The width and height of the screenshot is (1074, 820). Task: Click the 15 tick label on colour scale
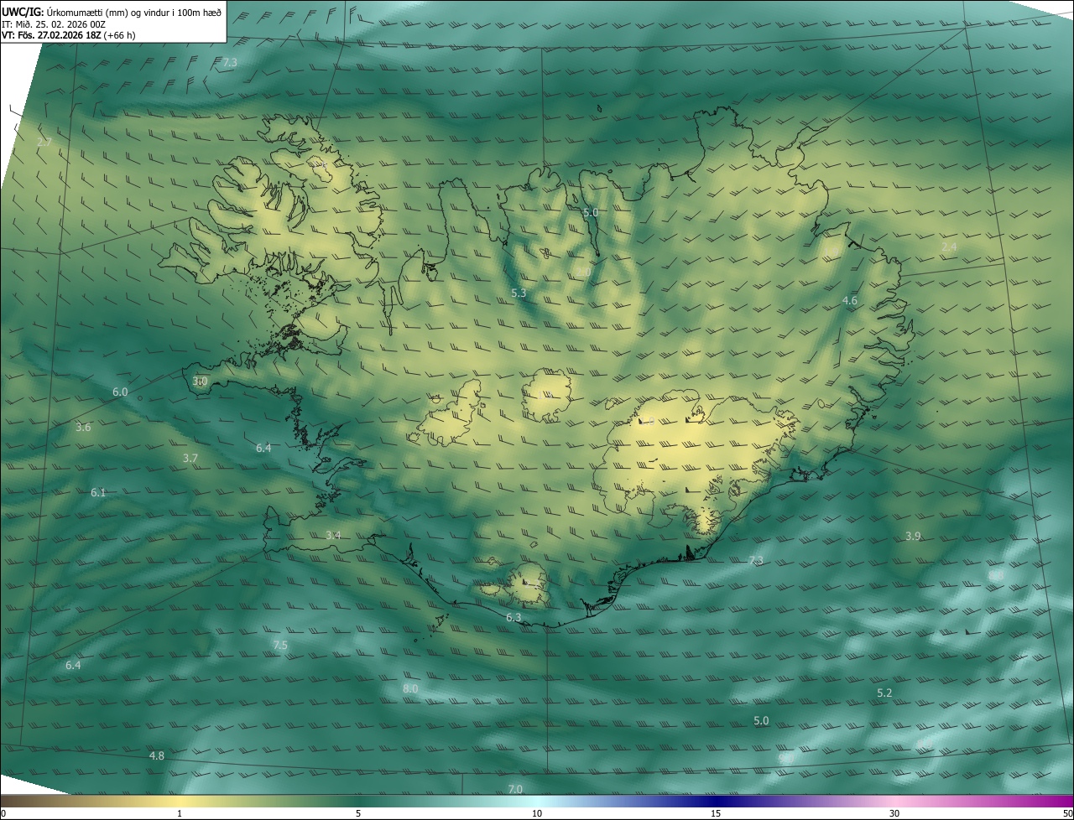716,813
